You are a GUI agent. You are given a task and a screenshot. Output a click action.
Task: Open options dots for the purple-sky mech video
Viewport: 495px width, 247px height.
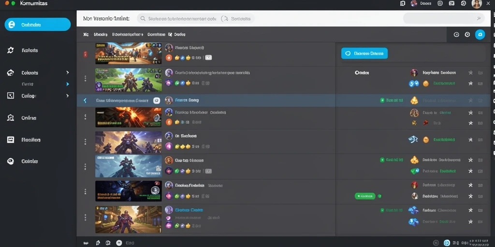pyautogui.click(x=85, y=142)
